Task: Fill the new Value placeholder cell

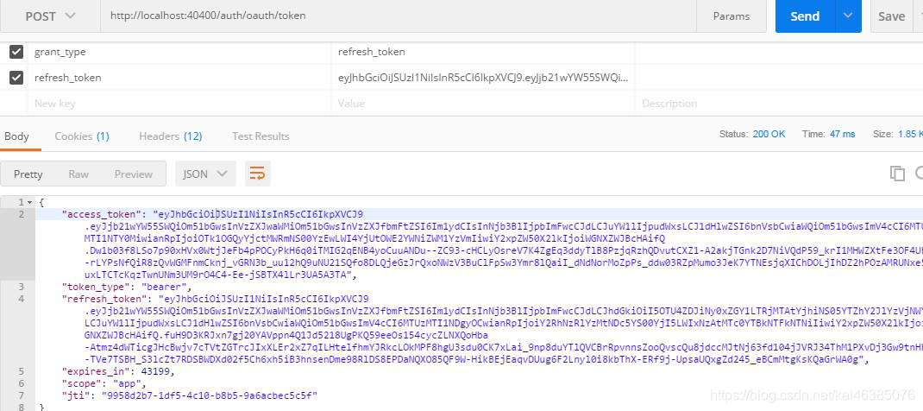Action: [483, 103]
